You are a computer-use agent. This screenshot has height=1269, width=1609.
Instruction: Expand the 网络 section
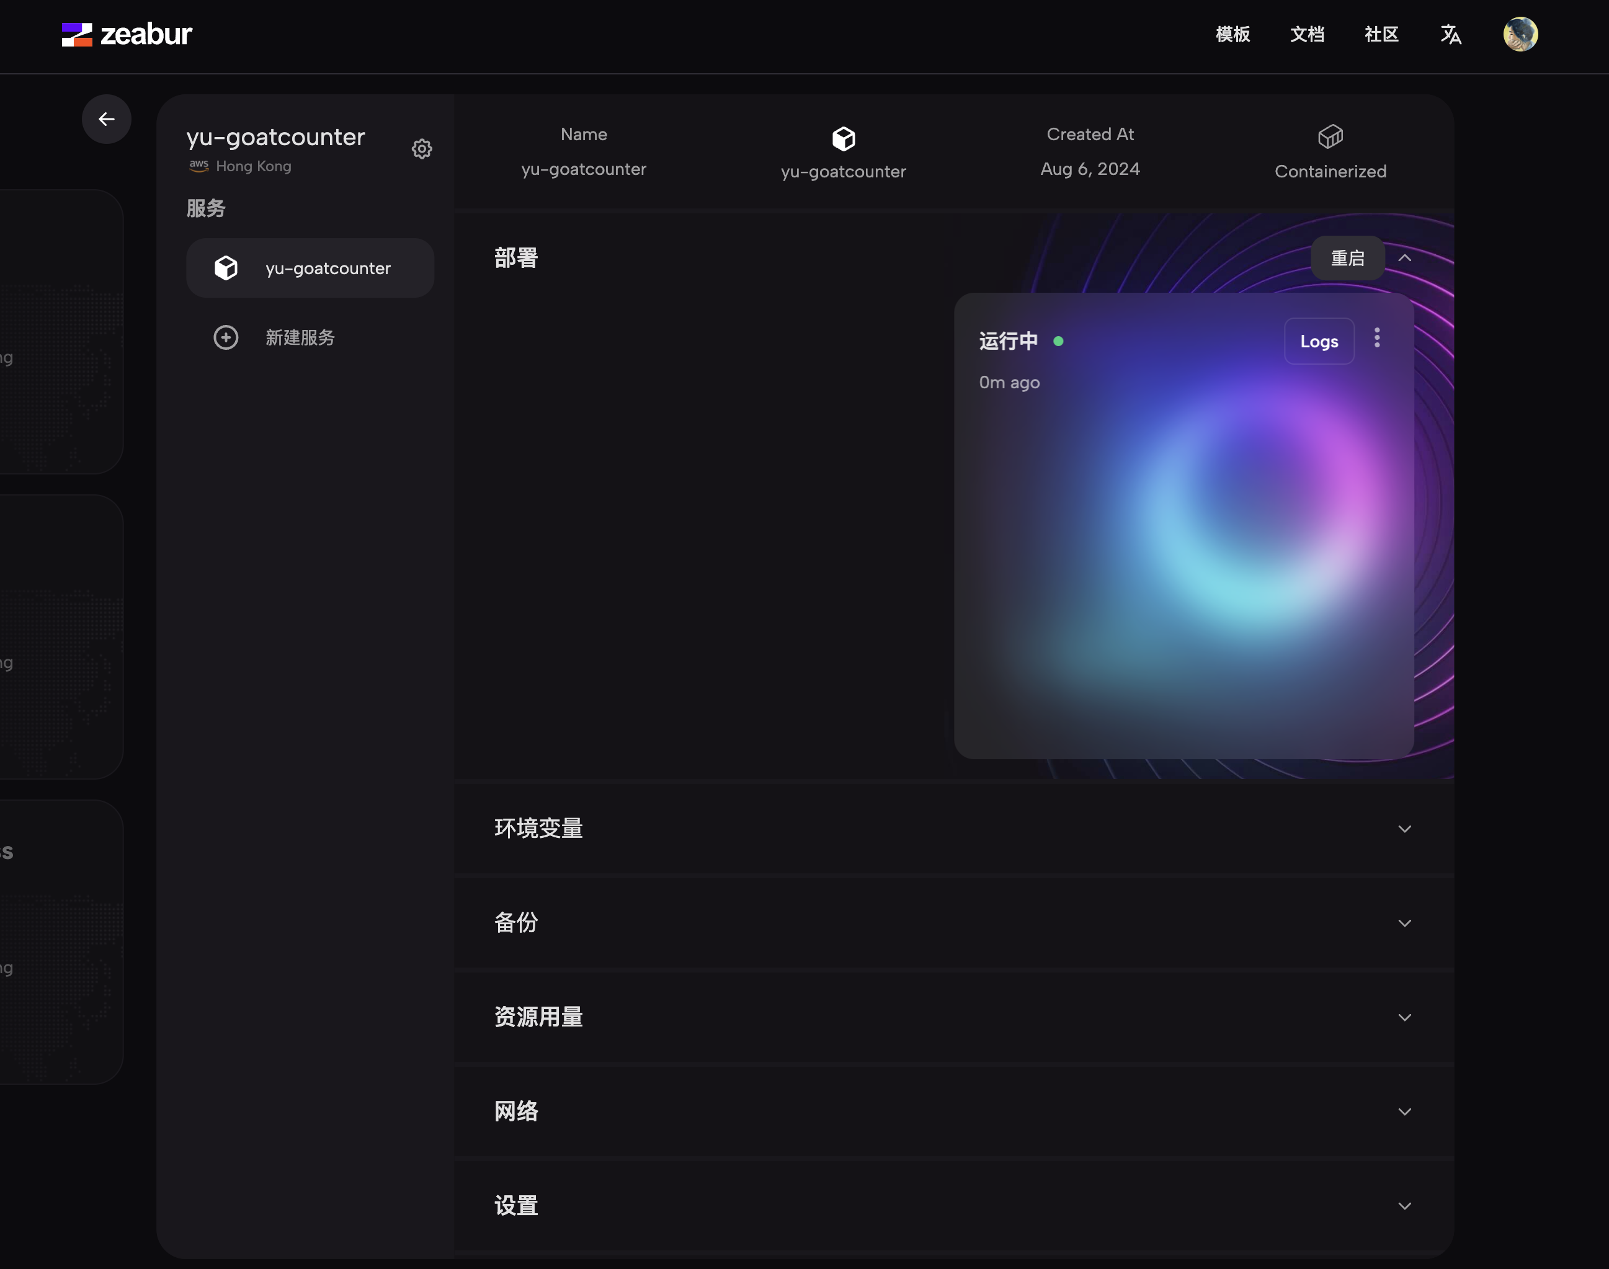coord(1405,1112)
